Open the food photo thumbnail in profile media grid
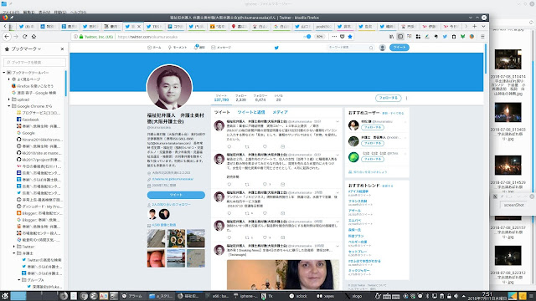Screen dimensions: 536x301 pyautogui.click(x=176, y=237)
